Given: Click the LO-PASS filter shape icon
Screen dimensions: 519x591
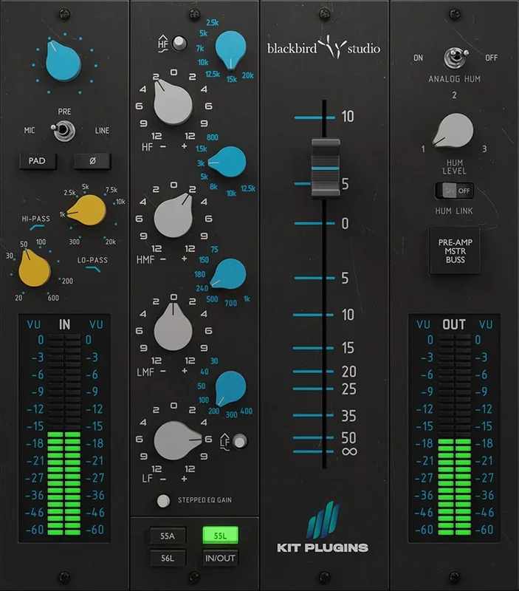Looking at the screenshot, I should (93, 269).
